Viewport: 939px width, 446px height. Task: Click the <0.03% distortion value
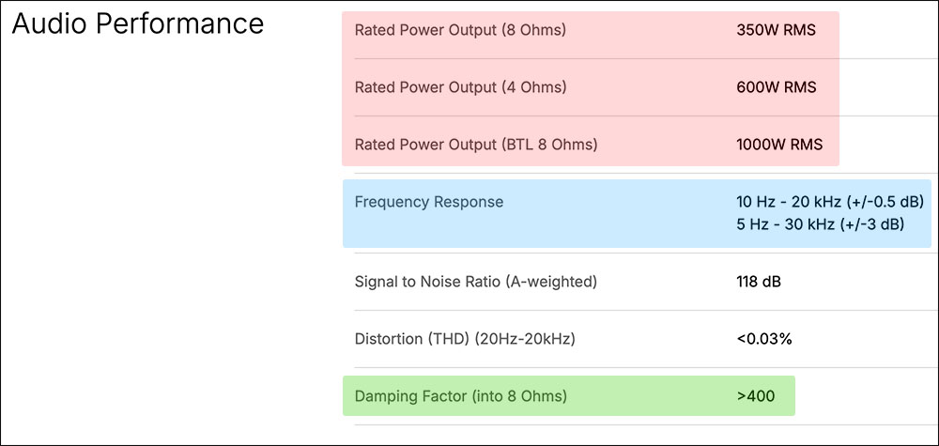(764, 339)
